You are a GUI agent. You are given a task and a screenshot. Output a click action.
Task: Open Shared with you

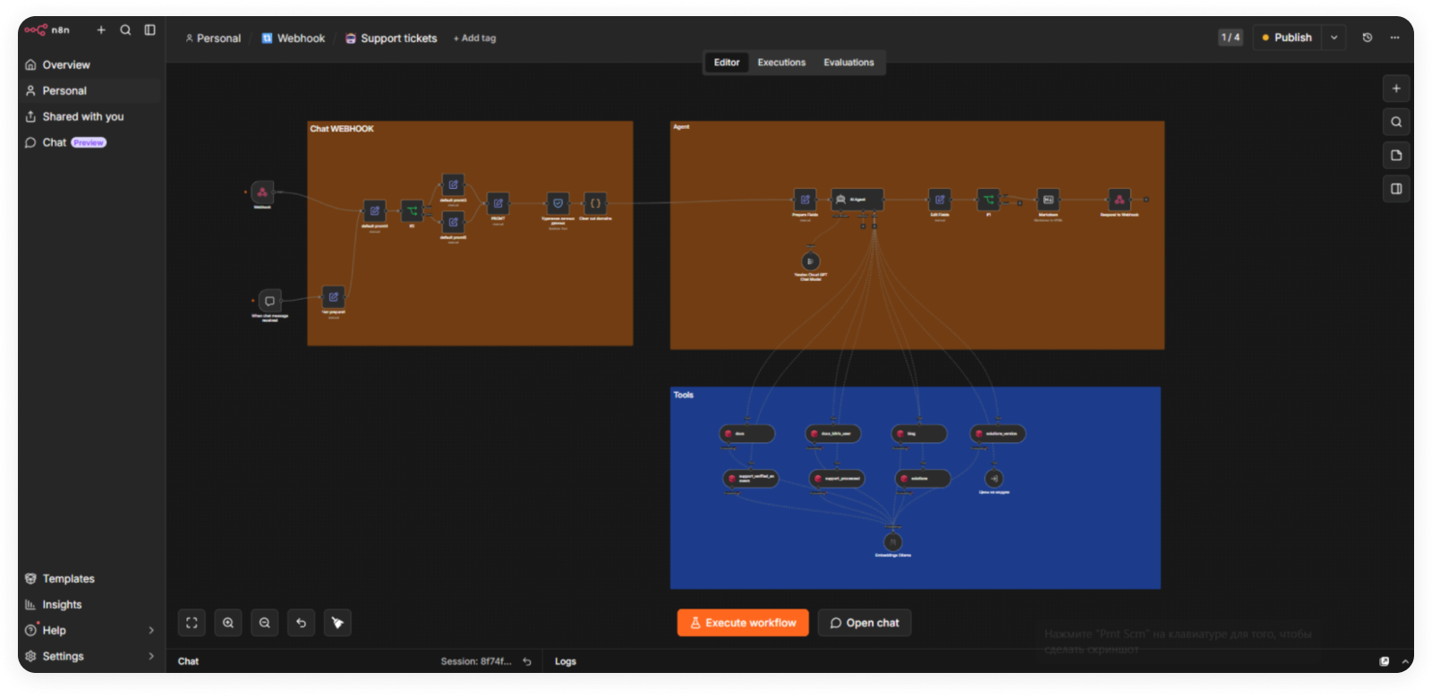tap(90, 116)
